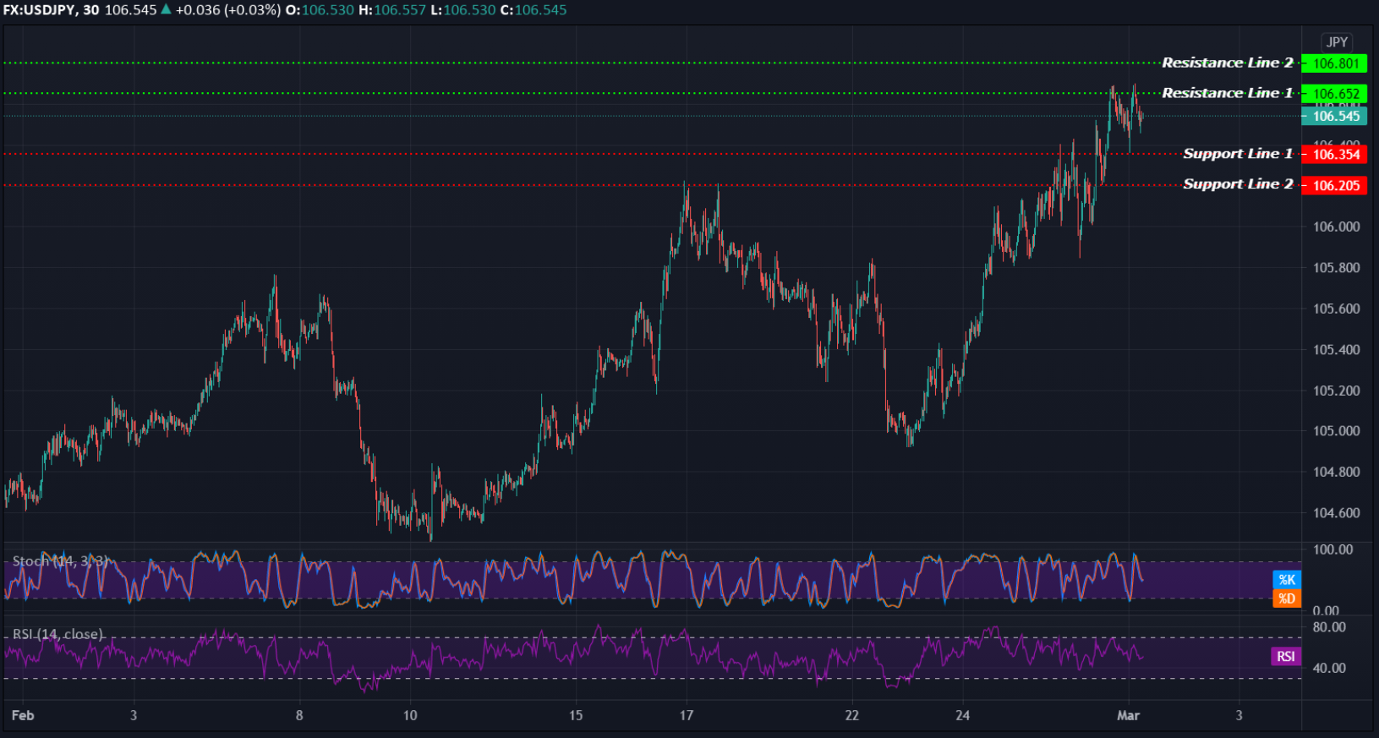The height and width of the screenshot is (738, 1379).
Task: Click the Resistance Line 2 text
Action: [1228, 63]
